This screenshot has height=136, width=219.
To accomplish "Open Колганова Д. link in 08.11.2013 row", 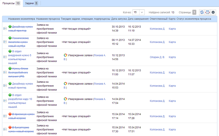I will point(157,42).
